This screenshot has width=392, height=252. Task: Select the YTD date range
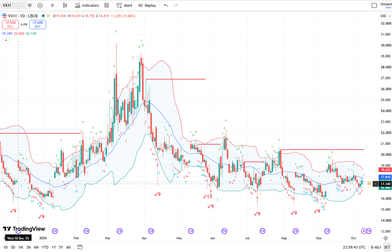point(45,247)
